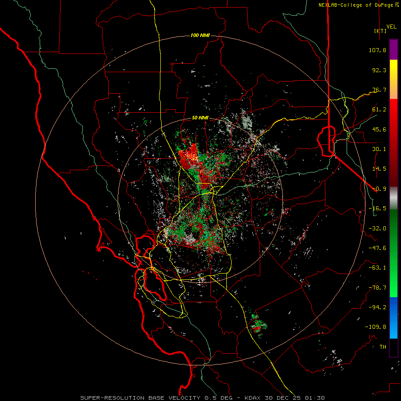401x401 pixels.
Task: Click the 14.5 velocity scale value
Action: click(x=379, y=169)
